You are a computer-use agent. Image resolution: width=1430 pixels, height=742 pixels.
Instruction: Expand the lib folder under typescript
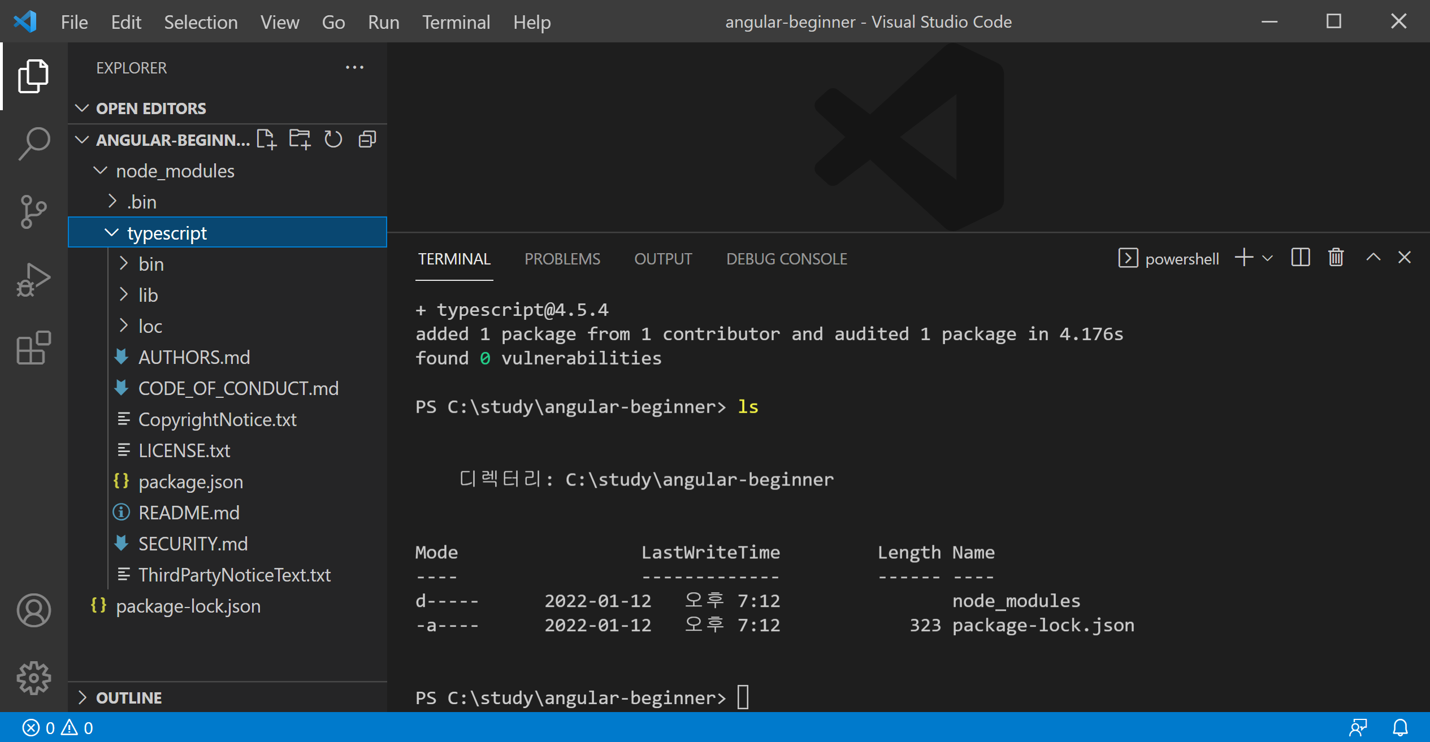click(148, 295)
